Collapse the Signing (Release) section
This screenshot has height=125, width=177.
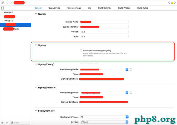36,88
